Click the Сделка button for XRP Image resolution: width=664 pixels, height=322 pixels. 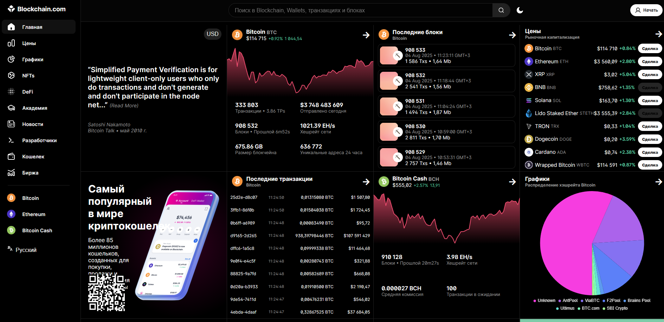point(650,75)
